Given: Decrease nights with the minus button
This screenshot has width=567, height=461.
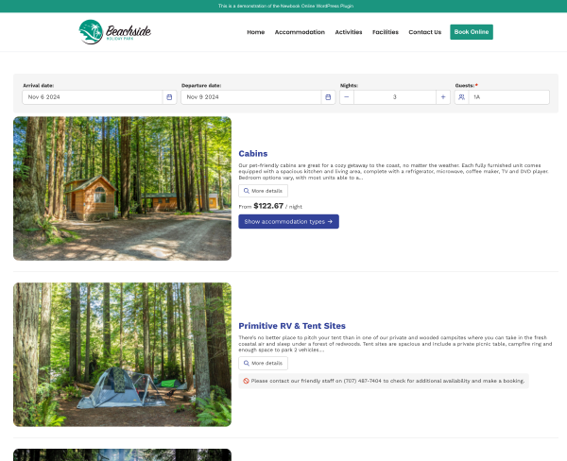Looking at the screenshot, I should click(347, 97).
